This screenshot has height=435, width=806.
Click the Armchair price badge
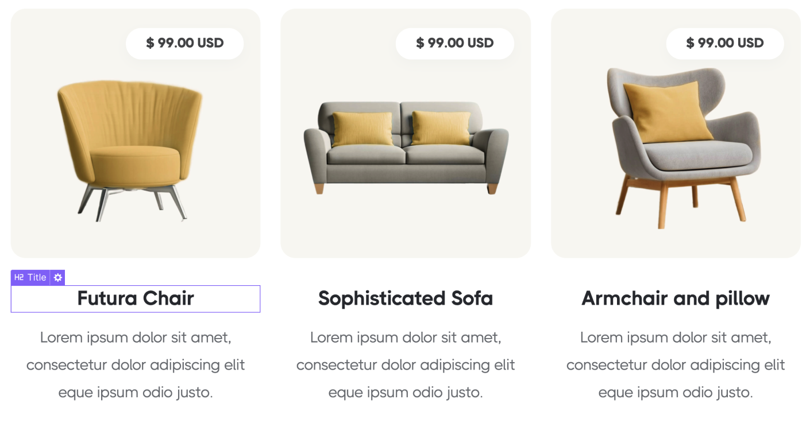coord(724,43)
